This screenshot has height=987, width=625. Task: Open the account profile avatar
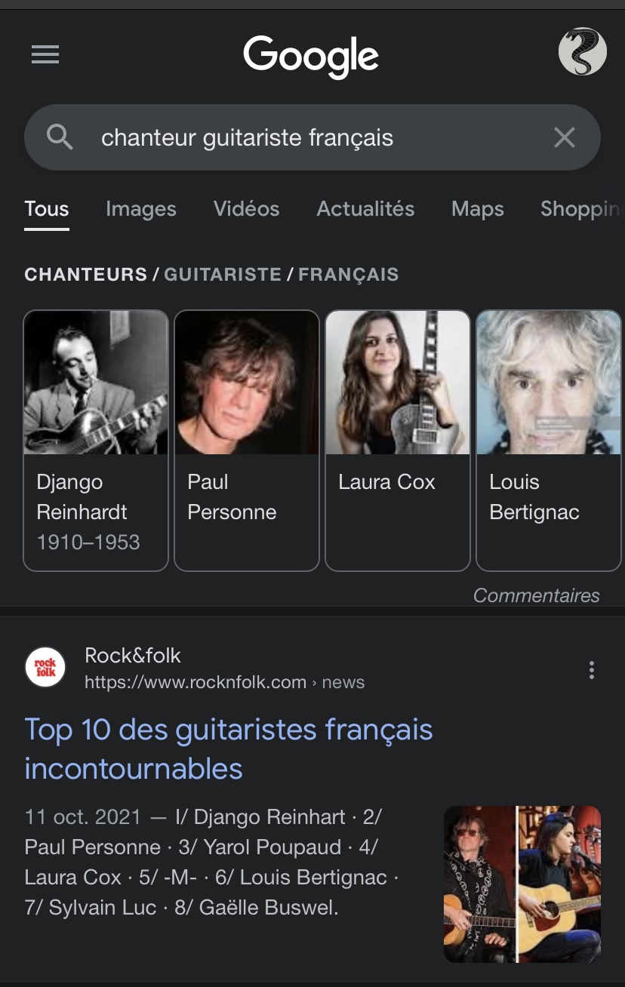582,52
